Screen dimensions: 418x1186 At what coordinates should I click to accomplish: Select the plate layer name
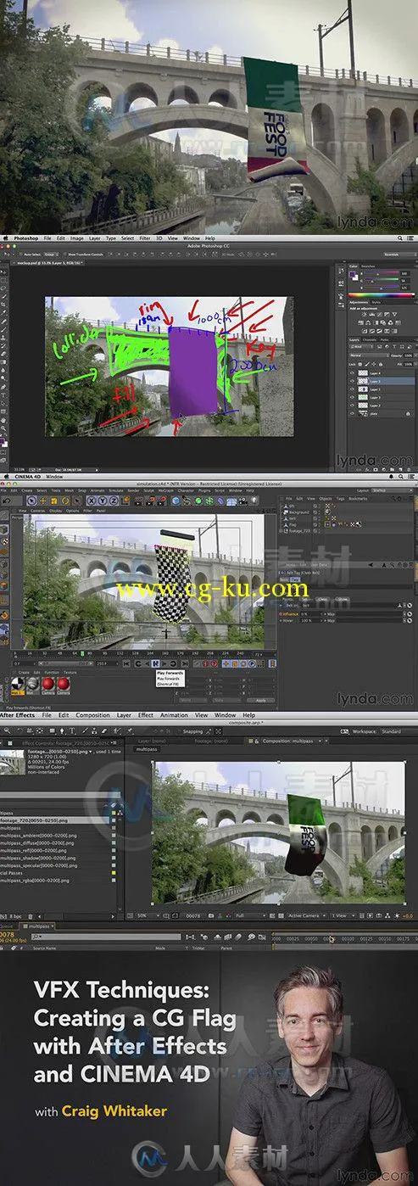click(x=374, y=413)
